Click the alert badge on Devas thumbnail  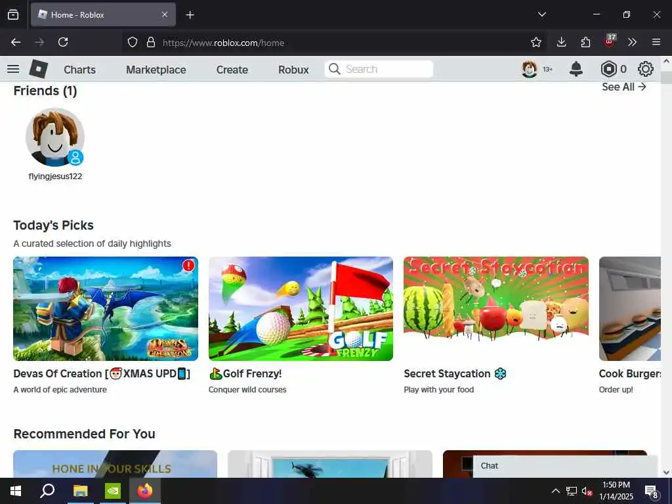(x=188, y=266)
